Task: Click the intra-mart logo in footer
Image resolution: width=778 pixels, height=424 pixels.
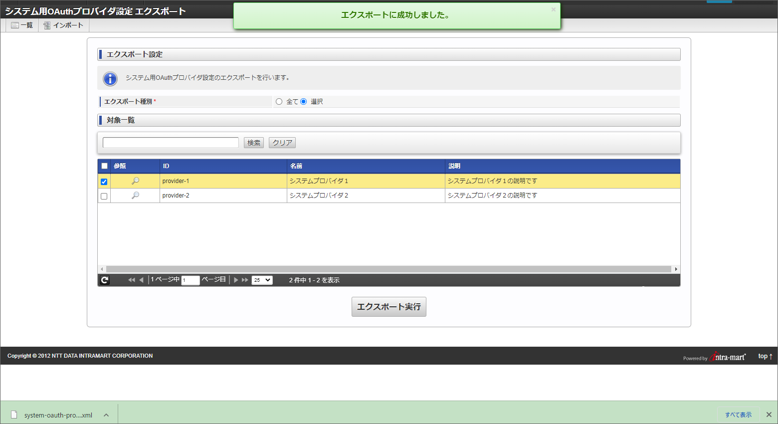Action: point(728,357)
